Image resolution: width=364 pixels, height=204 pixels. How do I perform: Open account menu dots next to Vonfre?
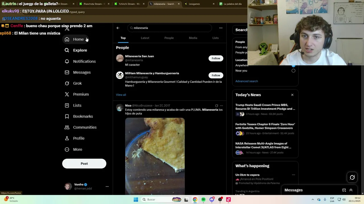click(107, 186)
